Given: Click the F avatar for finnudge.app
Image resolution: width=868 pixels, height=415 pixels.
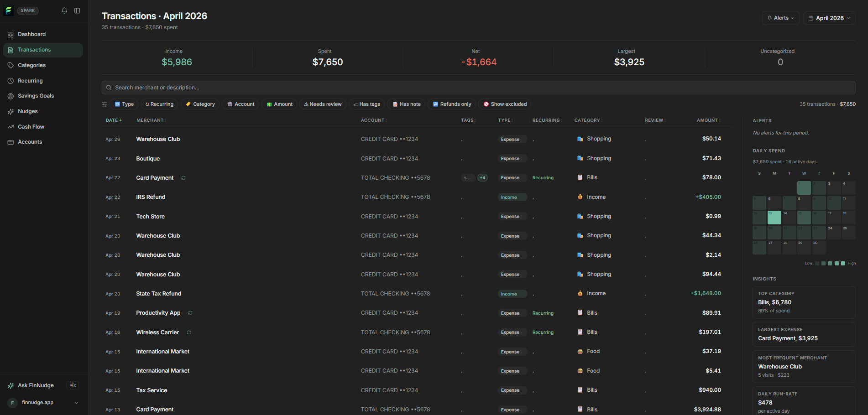Looking at the screenshot, I should point(12,403).
